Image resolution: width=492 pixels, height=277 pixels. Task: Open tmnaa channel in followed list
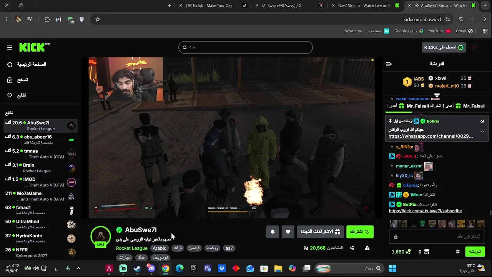pos(40,154)
